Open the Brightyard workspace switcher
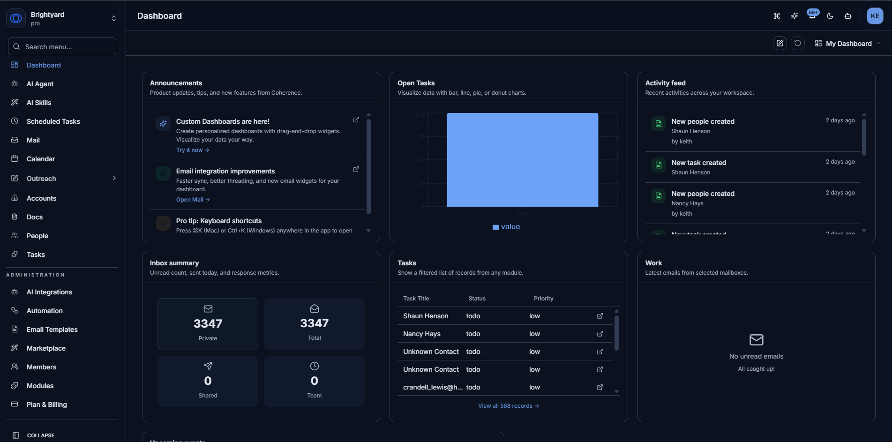The height and width of the screenshot is (442, 892). (61, 18)
